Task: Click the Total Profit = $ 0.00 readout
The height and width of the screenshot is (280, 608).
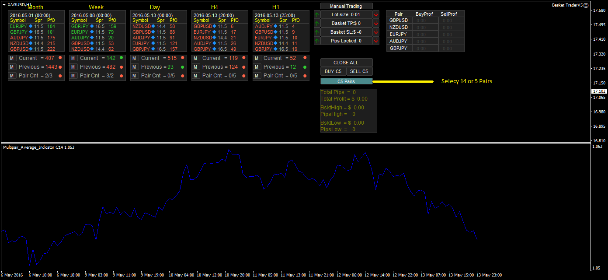Action: pos(344,99)
